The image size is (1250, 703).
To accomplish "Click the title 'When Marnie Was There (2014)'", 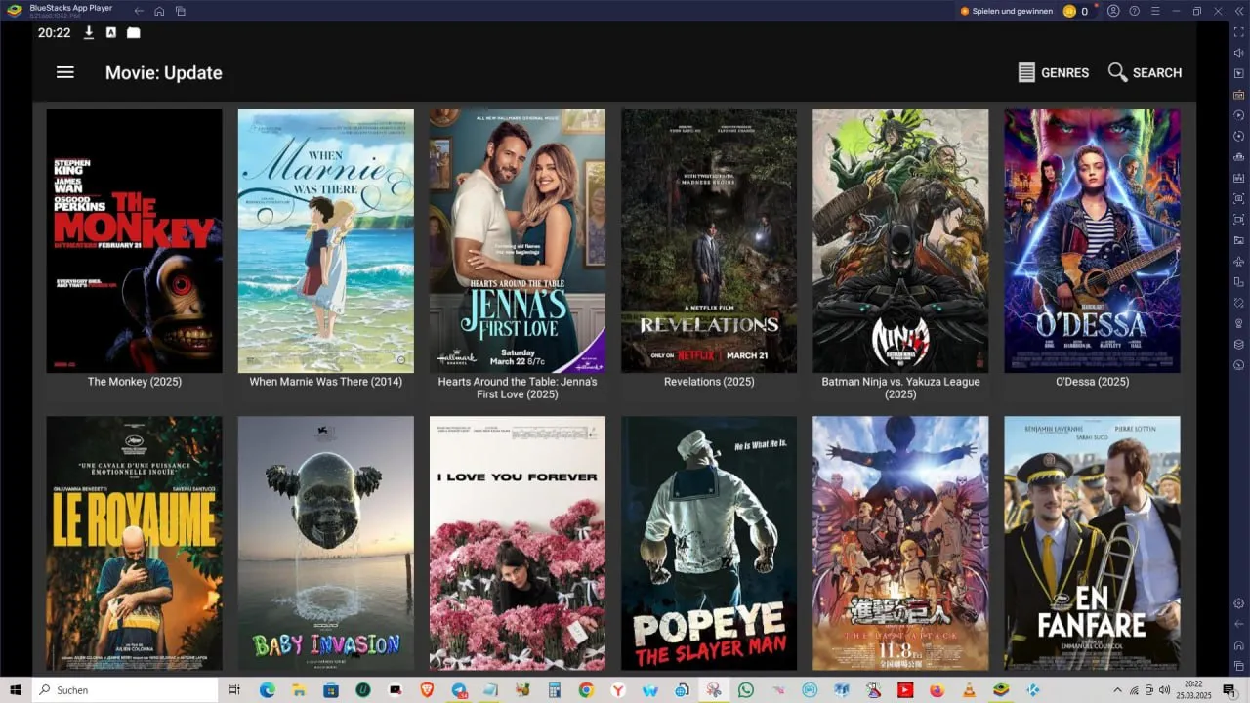I will coord(326,382).
